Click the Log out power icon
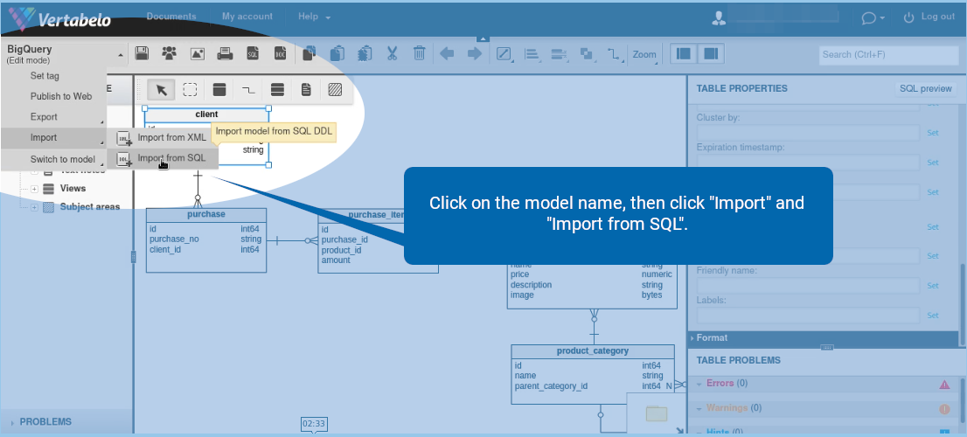 (908, 17)
